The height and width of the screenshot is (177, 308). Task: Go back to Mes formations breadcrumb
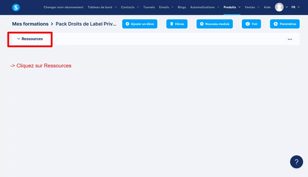[30, 24]
